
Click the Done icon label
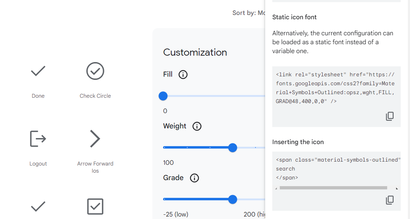click(38, 96)
